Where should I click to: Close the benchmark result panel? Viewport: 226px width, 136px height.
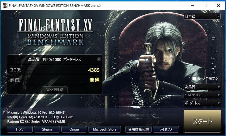pyautogui.click(x=99, y=59)
